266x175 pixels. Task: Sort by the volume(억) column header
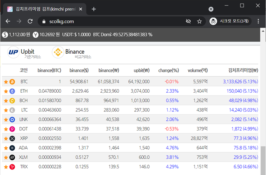click(x=198, y=70)
